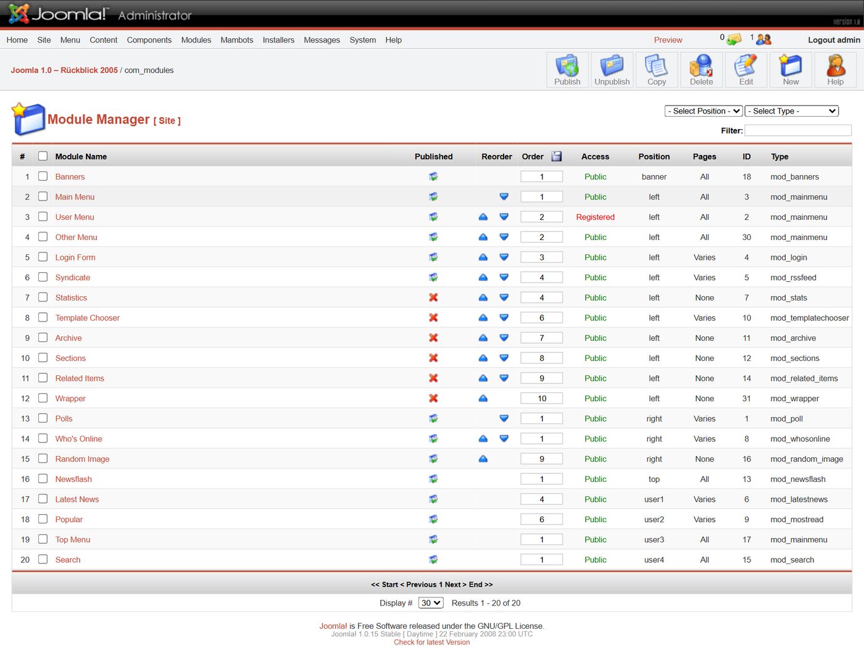
Task: Open the Select Position dropdown
Action: 704,111
